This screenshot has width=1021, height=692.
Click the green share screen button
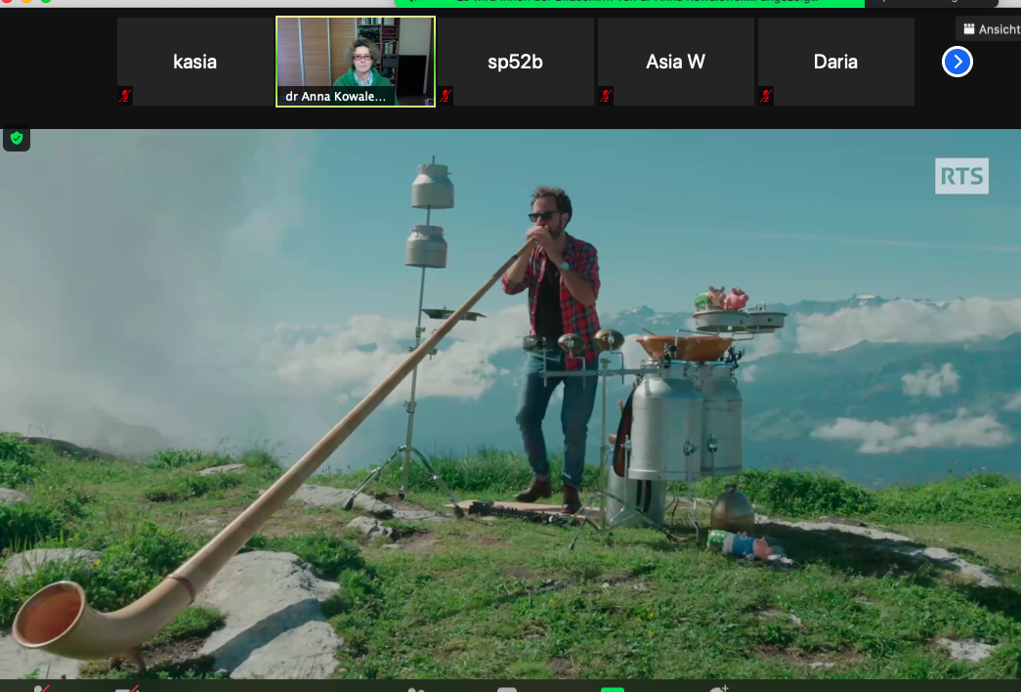tap(613, 688)
